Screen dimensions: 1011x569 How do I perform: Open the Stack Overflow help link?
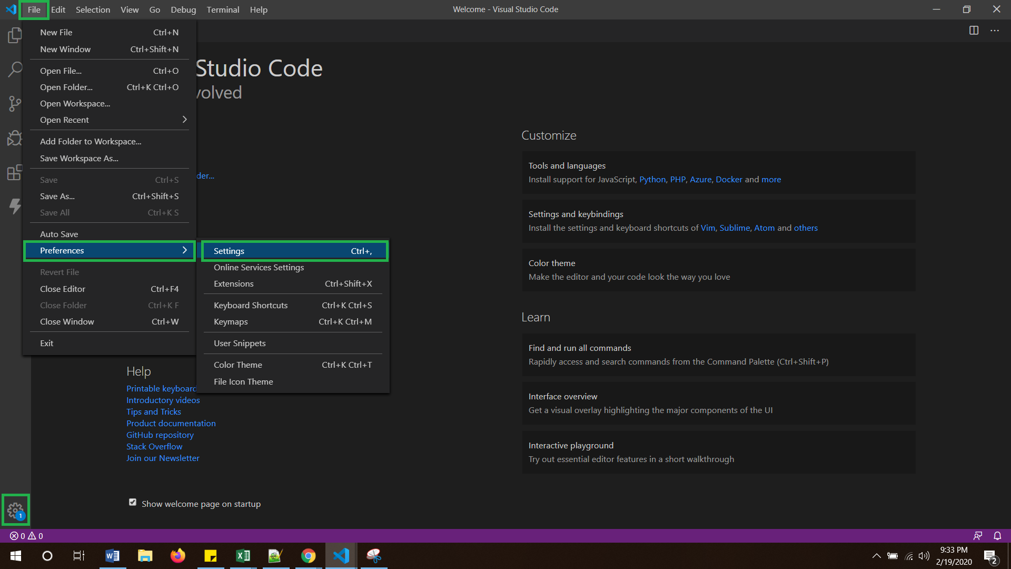pos(154,446)
